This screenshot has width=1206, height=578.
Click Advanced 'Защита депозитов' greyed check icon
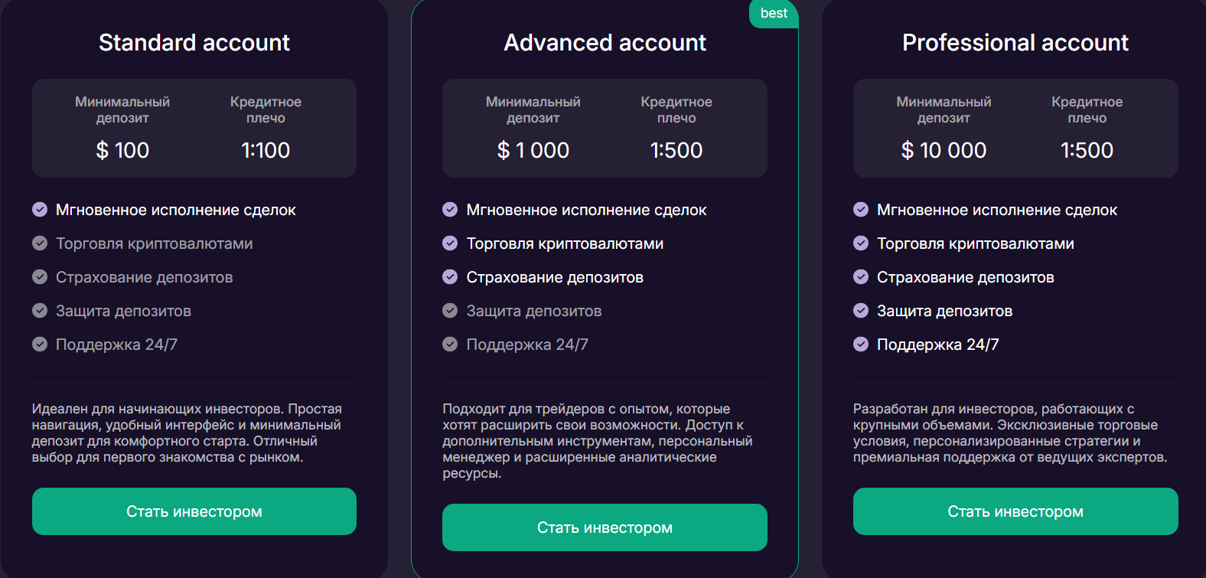pos(450,311)
